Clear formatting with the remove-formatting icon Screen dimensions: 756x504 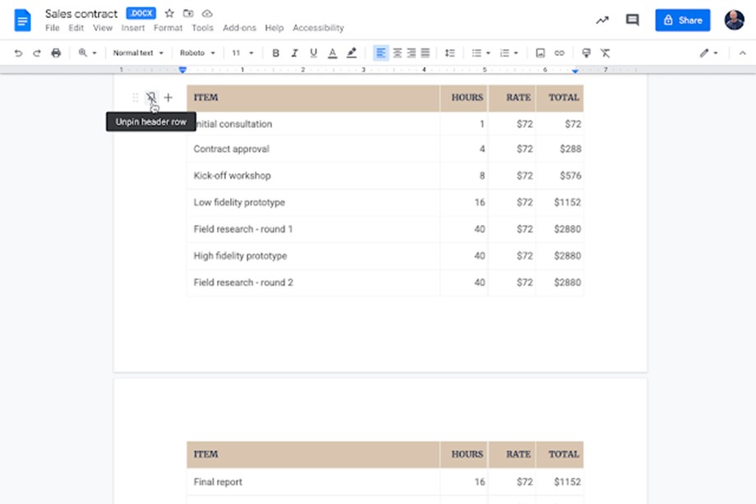click(x=604, y=53)
